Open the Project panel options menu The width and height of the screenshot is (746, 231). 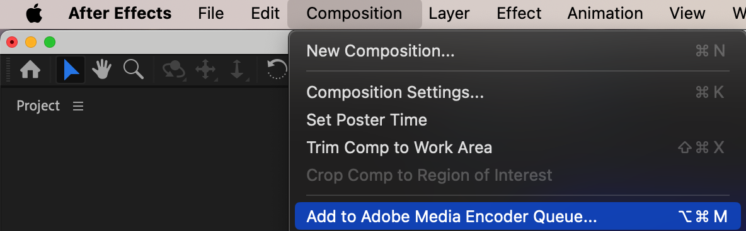[x=78, y=106]
